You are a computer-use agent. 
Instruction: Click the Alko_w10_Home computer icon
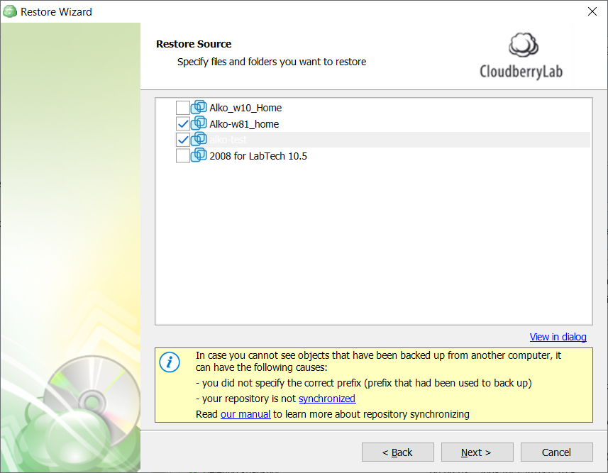click(199, 106)
